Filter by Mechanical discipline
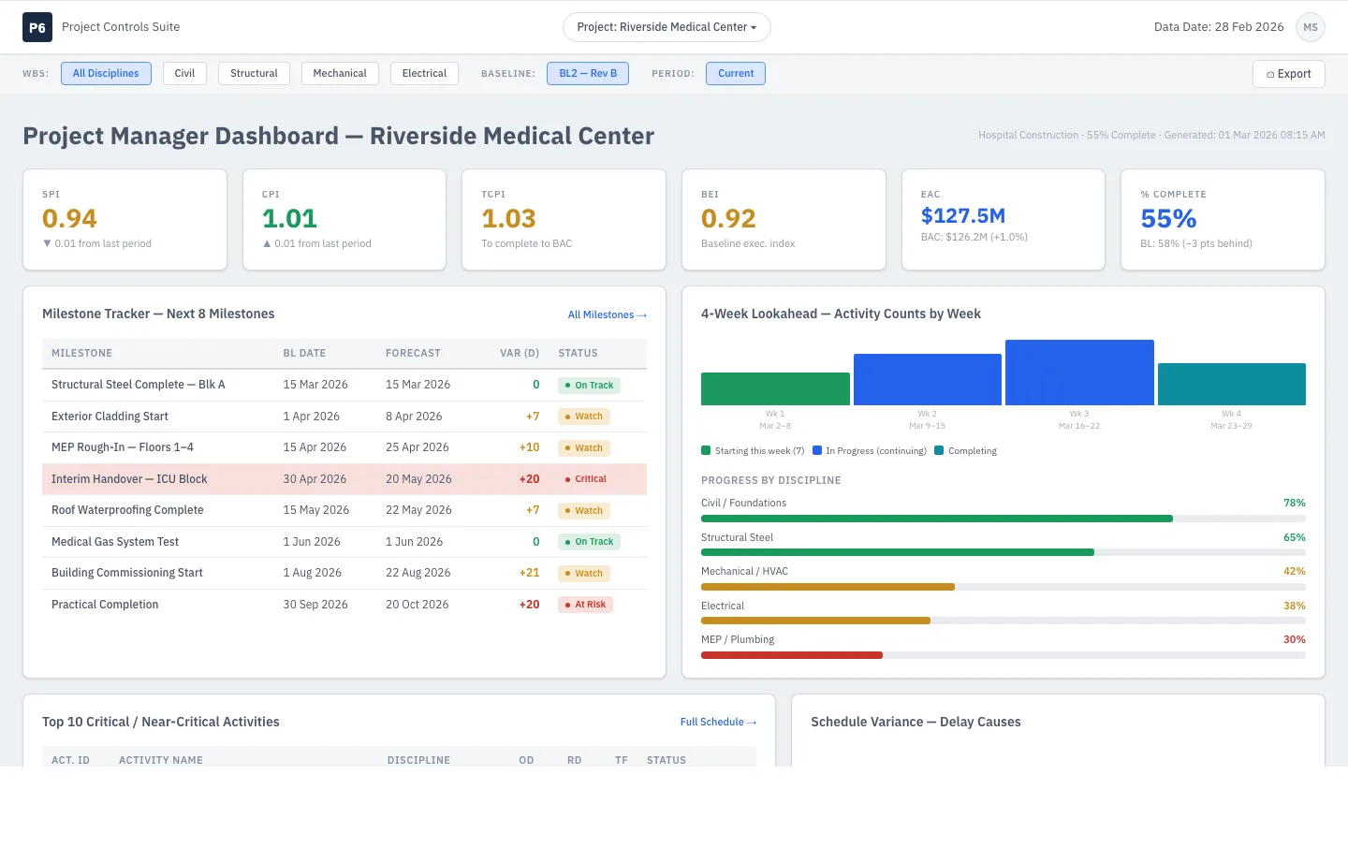1348x848 pixels. 340,73
